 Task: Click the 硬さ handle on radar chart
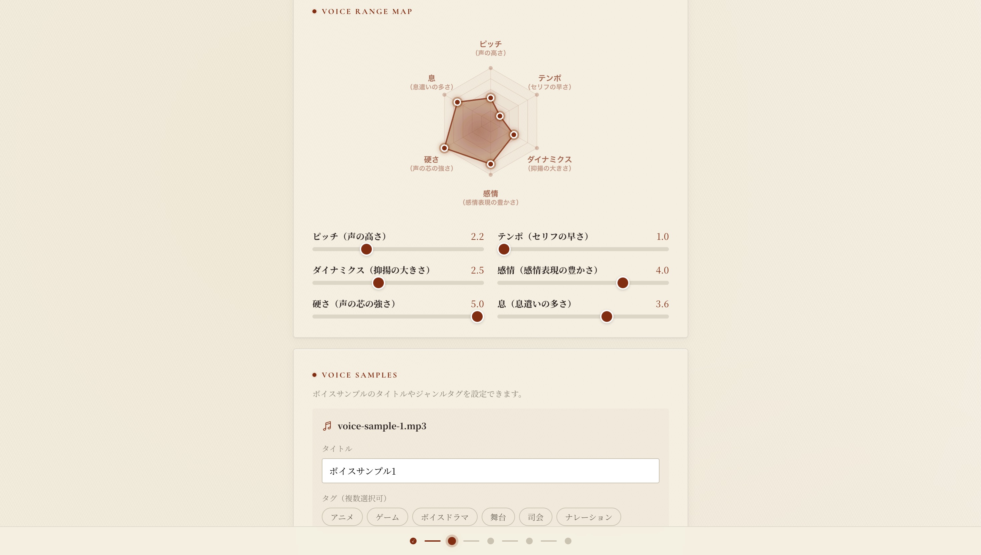444,148
